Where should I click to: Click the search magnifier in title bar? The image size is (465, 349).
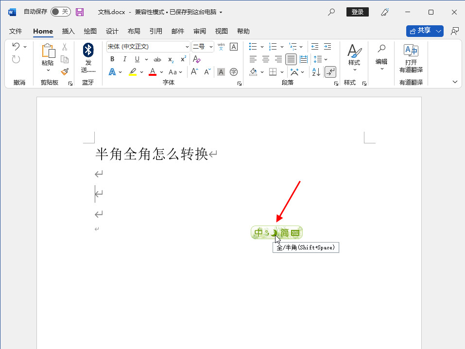pos(331,12)
